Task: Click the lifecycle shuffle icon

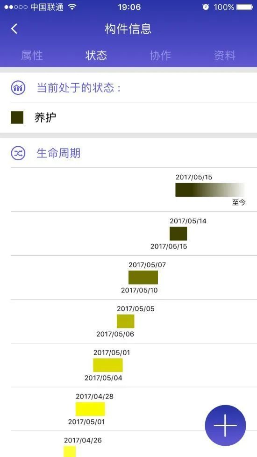Action: coord(18,153)
